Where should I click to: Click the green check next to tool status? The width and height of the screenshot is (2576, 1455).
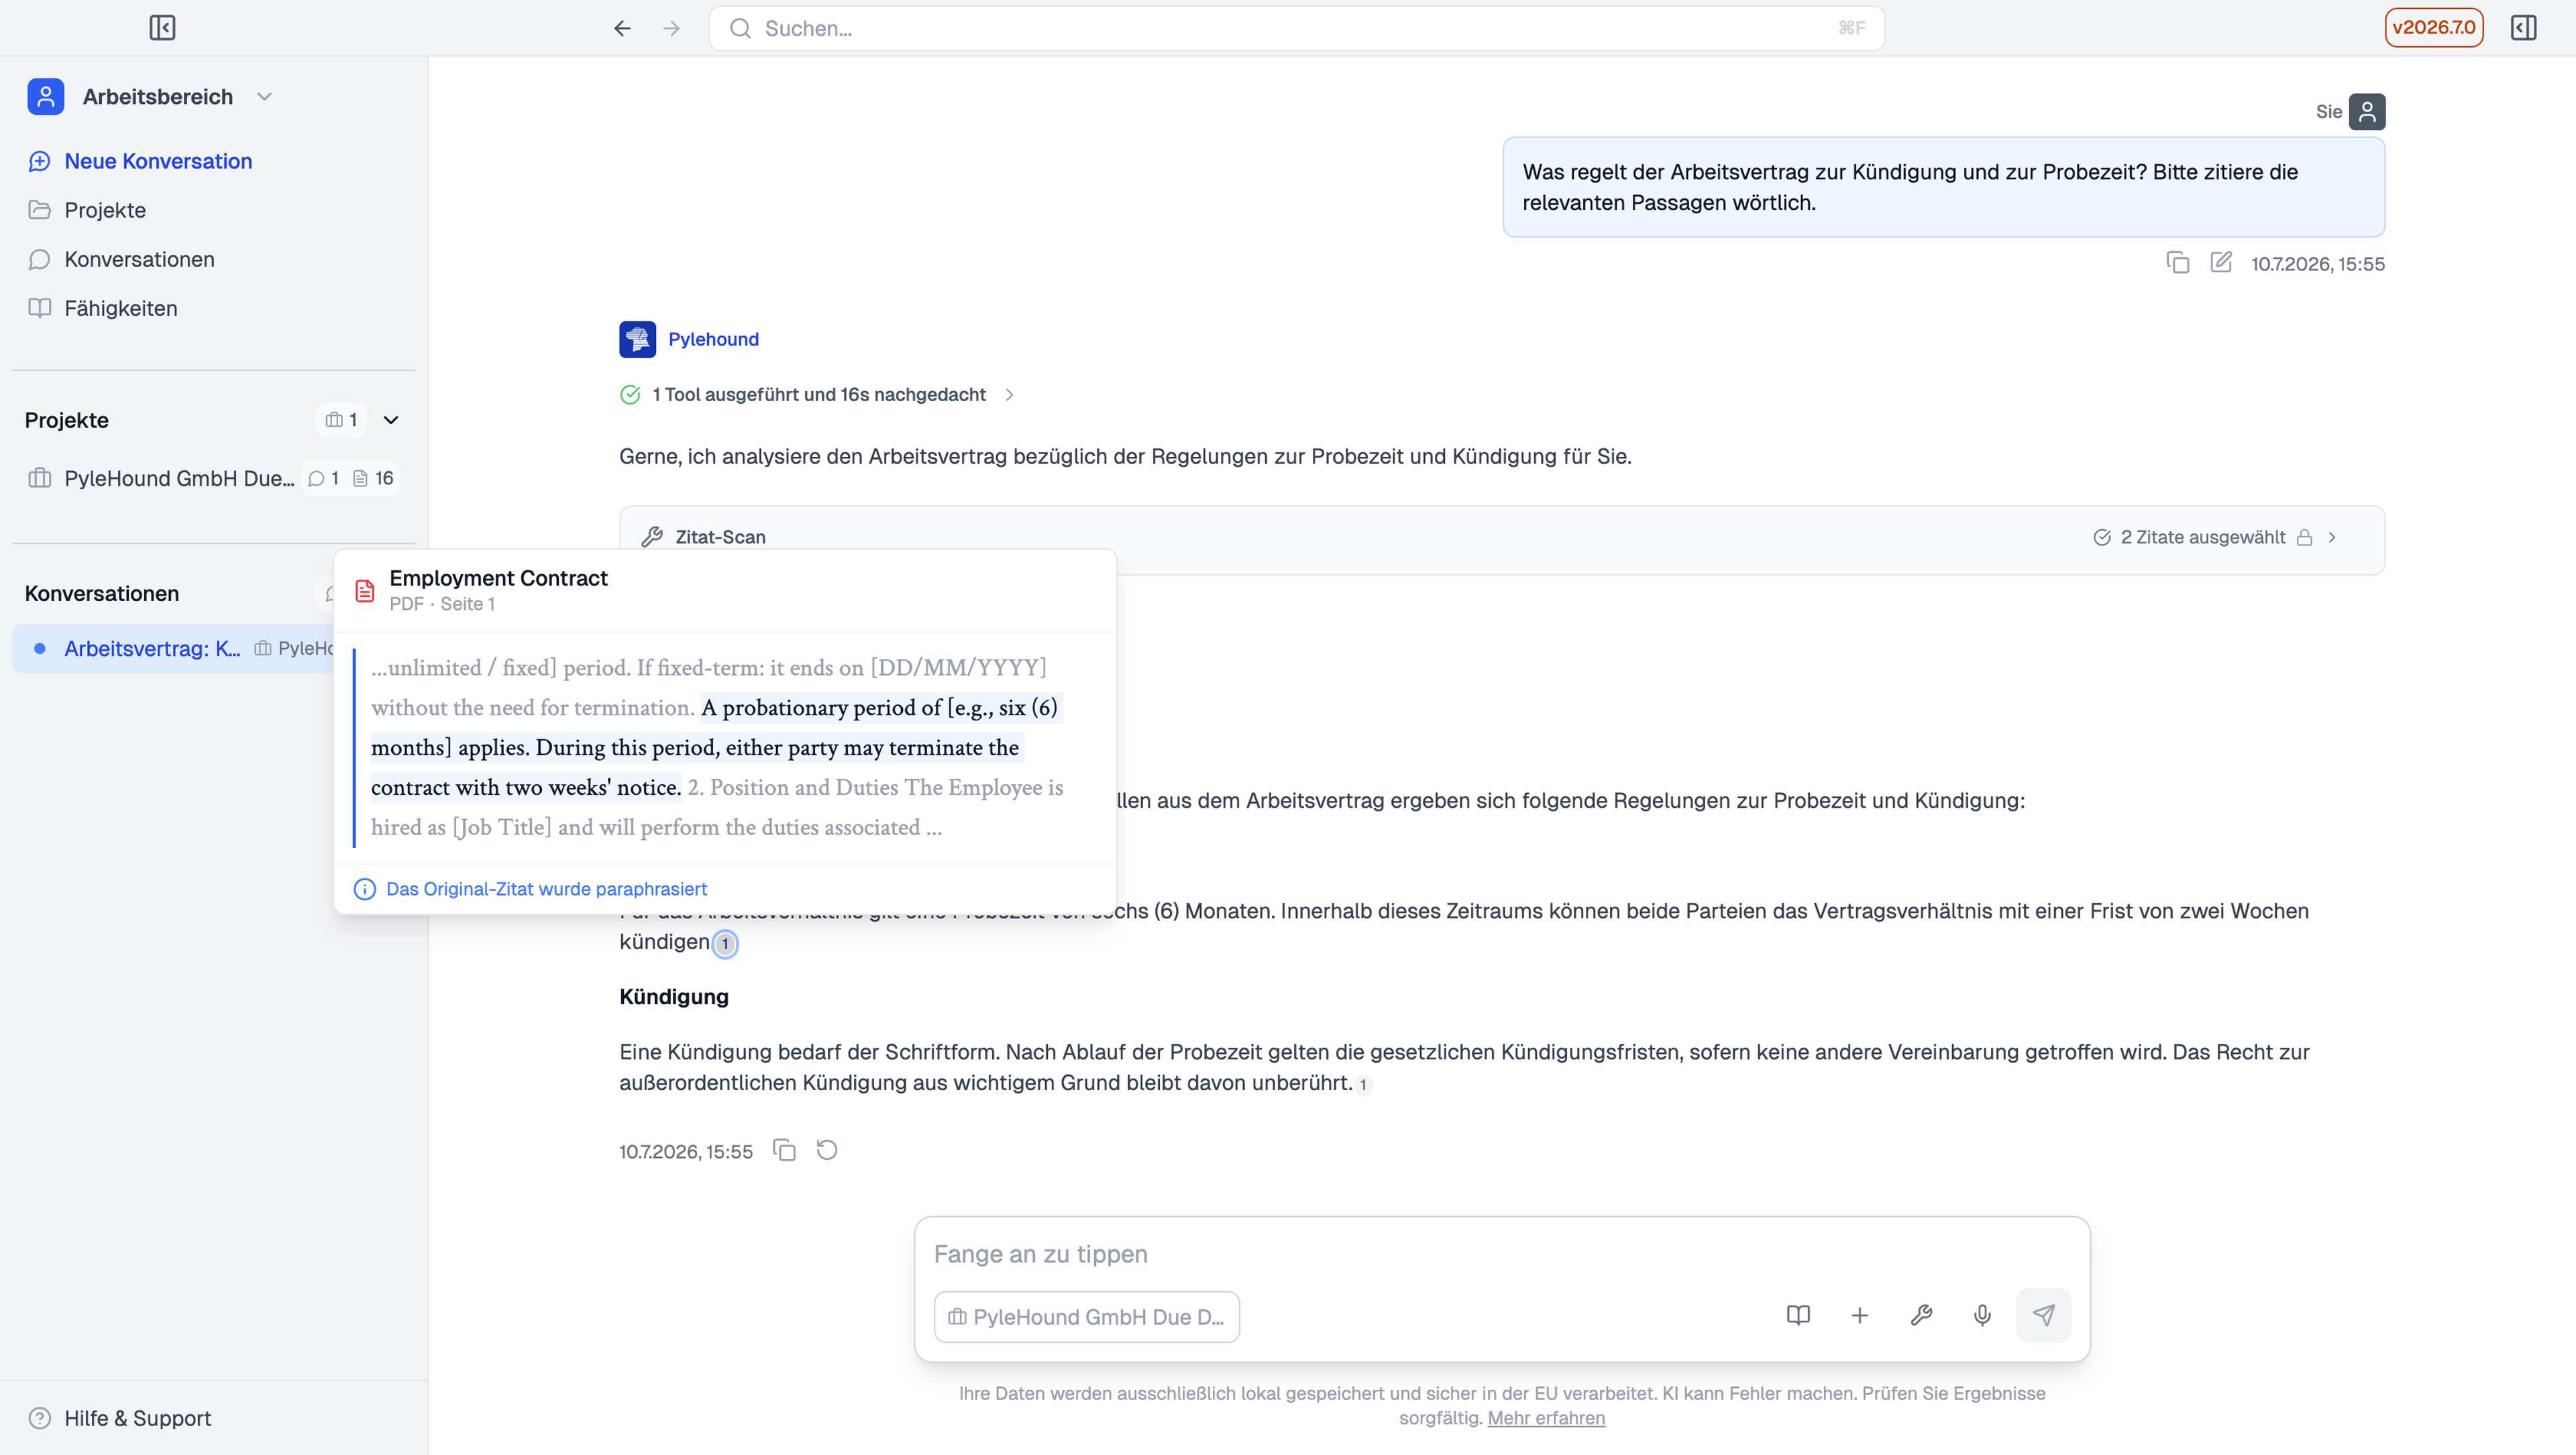coord(630,395)
